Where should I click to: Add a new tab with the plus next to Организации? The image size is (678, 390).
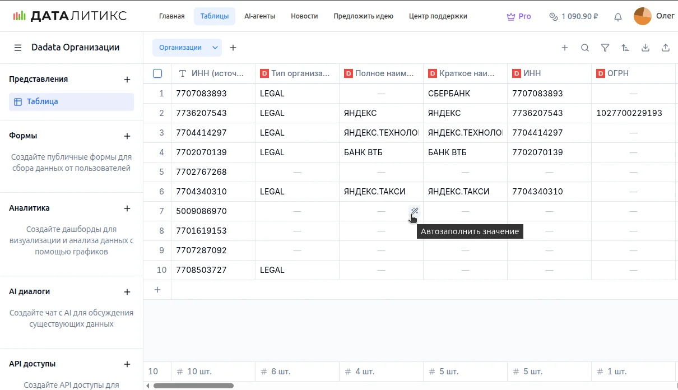pyautogui.click(x=233, y=48)
